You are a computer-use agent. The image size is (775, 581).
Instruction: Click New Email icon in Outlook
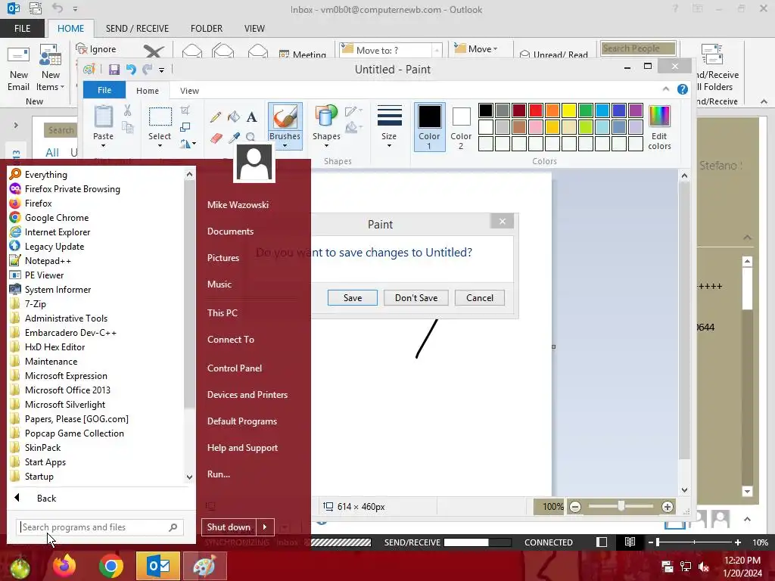click(x=18, y=55)
